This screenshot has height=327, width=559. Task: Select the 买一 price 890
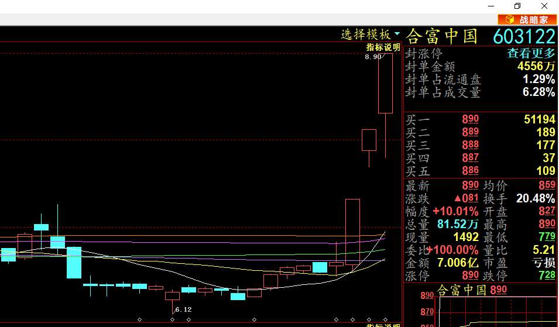[x=470, y=119]
